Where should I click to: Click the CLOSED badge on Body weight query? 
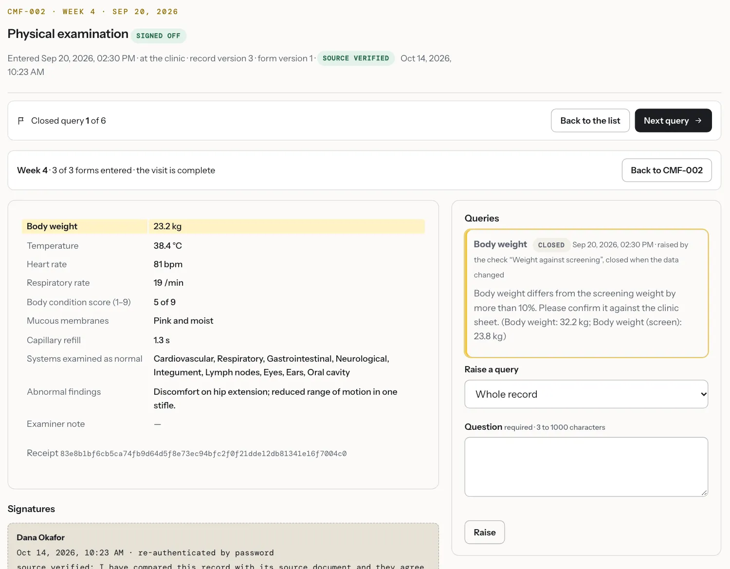551,245
